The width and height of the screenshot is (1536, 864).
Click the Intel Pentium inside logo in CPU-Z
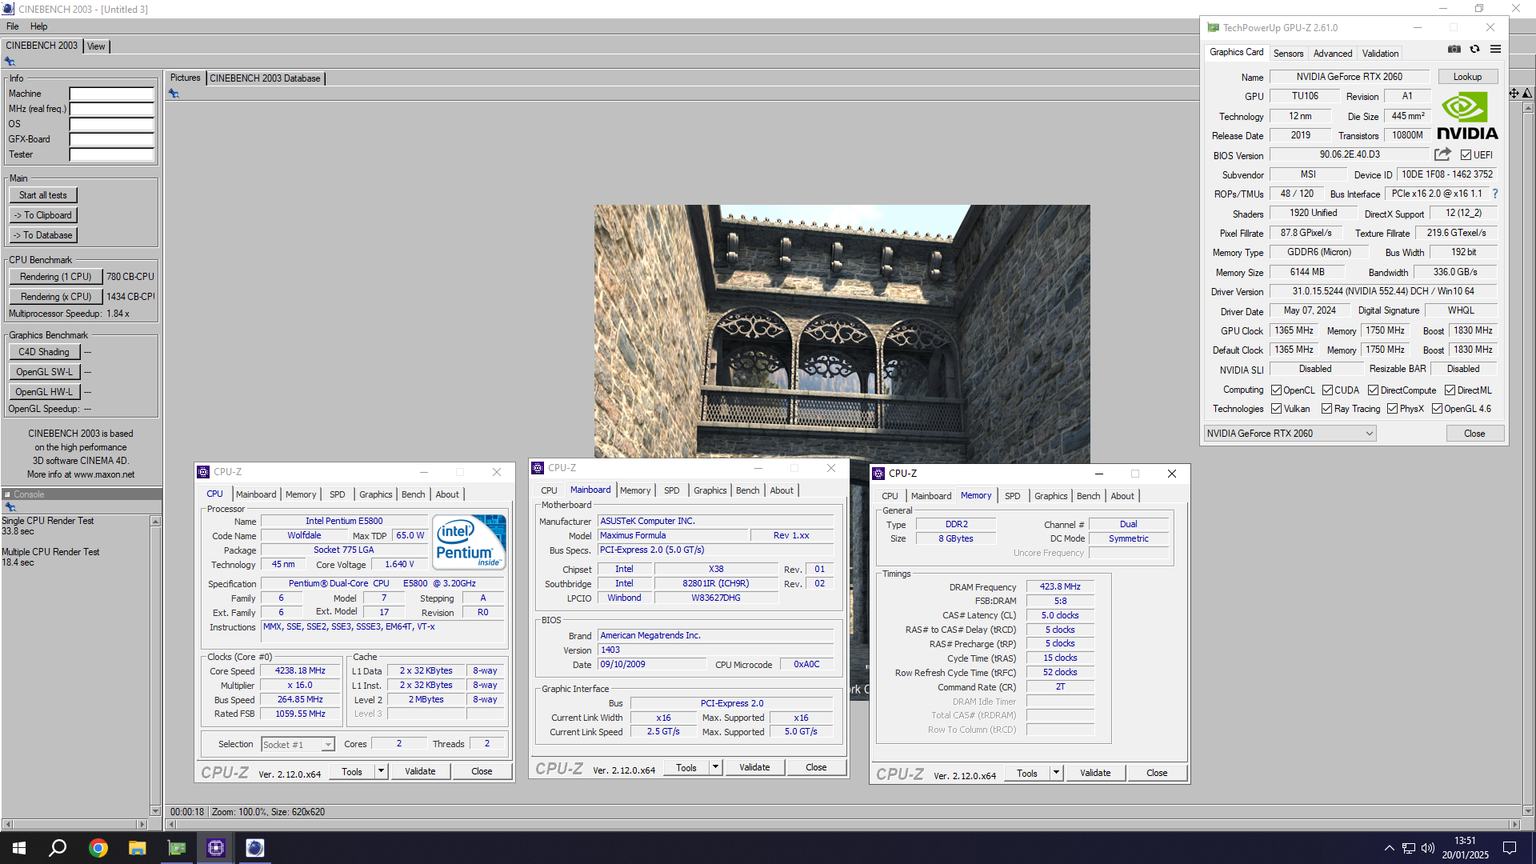[x=470, y=542]
